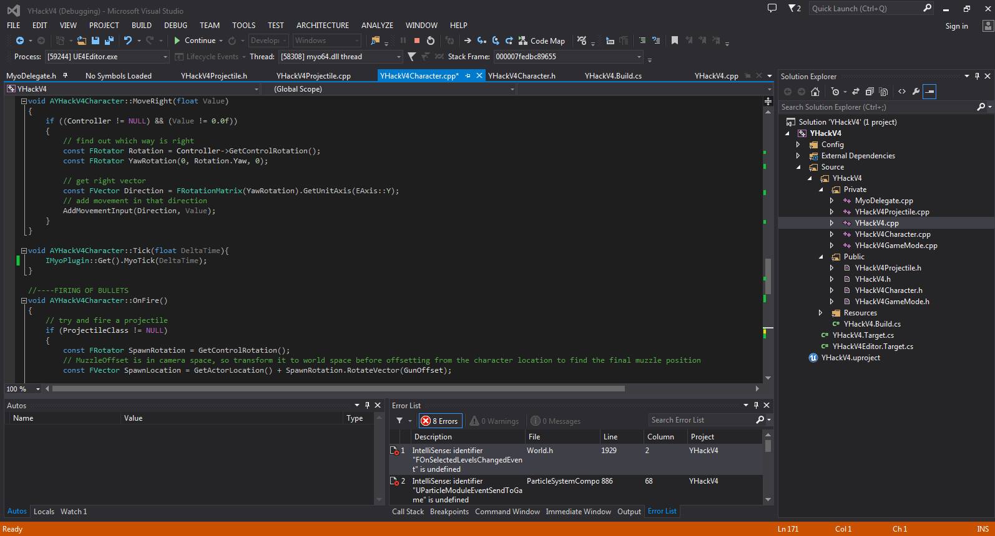Click the Sign in link

pyautogui.click(x=956, y=26)
